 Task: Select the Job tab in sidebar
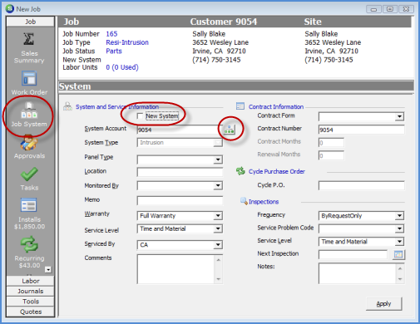point(30,22)
